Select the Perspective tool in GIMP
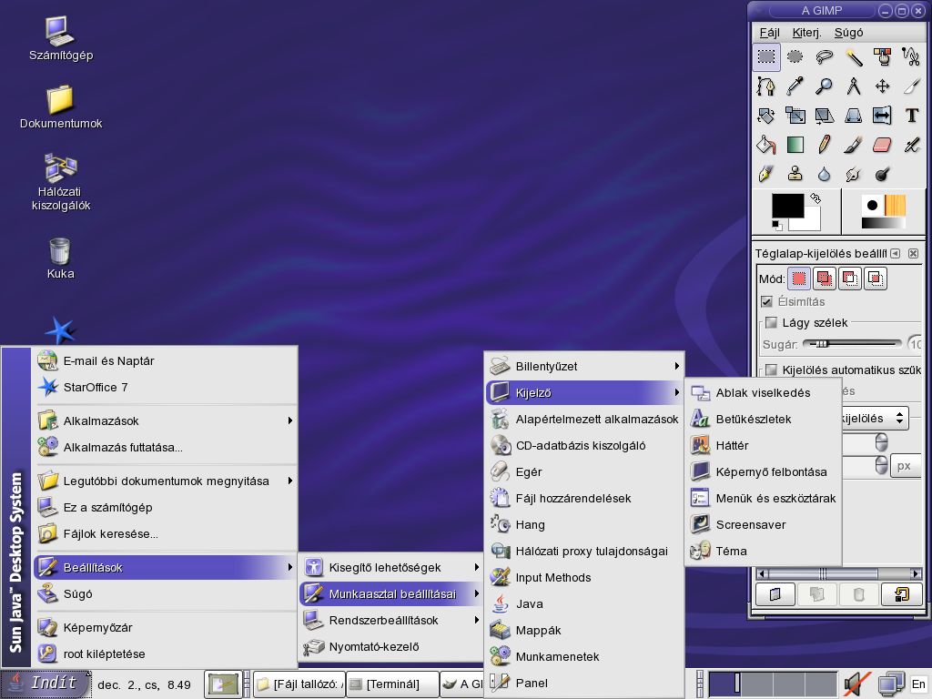The height and width of the screenshot is (699, 932). point(854,116)
